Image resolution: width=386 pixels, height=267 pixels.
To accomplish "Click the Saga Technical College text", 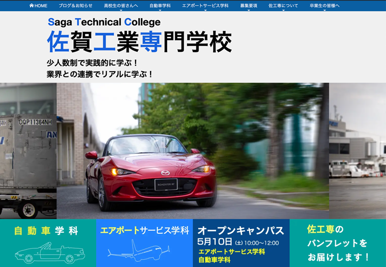I will [x=104, y=22].
